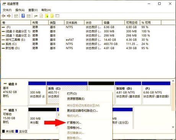Choose 压缩卷(H)... from the context menu
This screenshot has width=176, height=140.
[74, 128]
